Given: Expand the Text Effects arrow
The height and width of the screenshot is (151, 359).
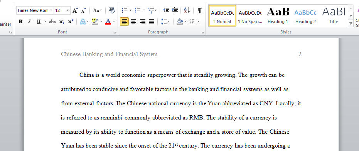Looking at the screenshot, I should pyautogui.click(x=88, y=22).
